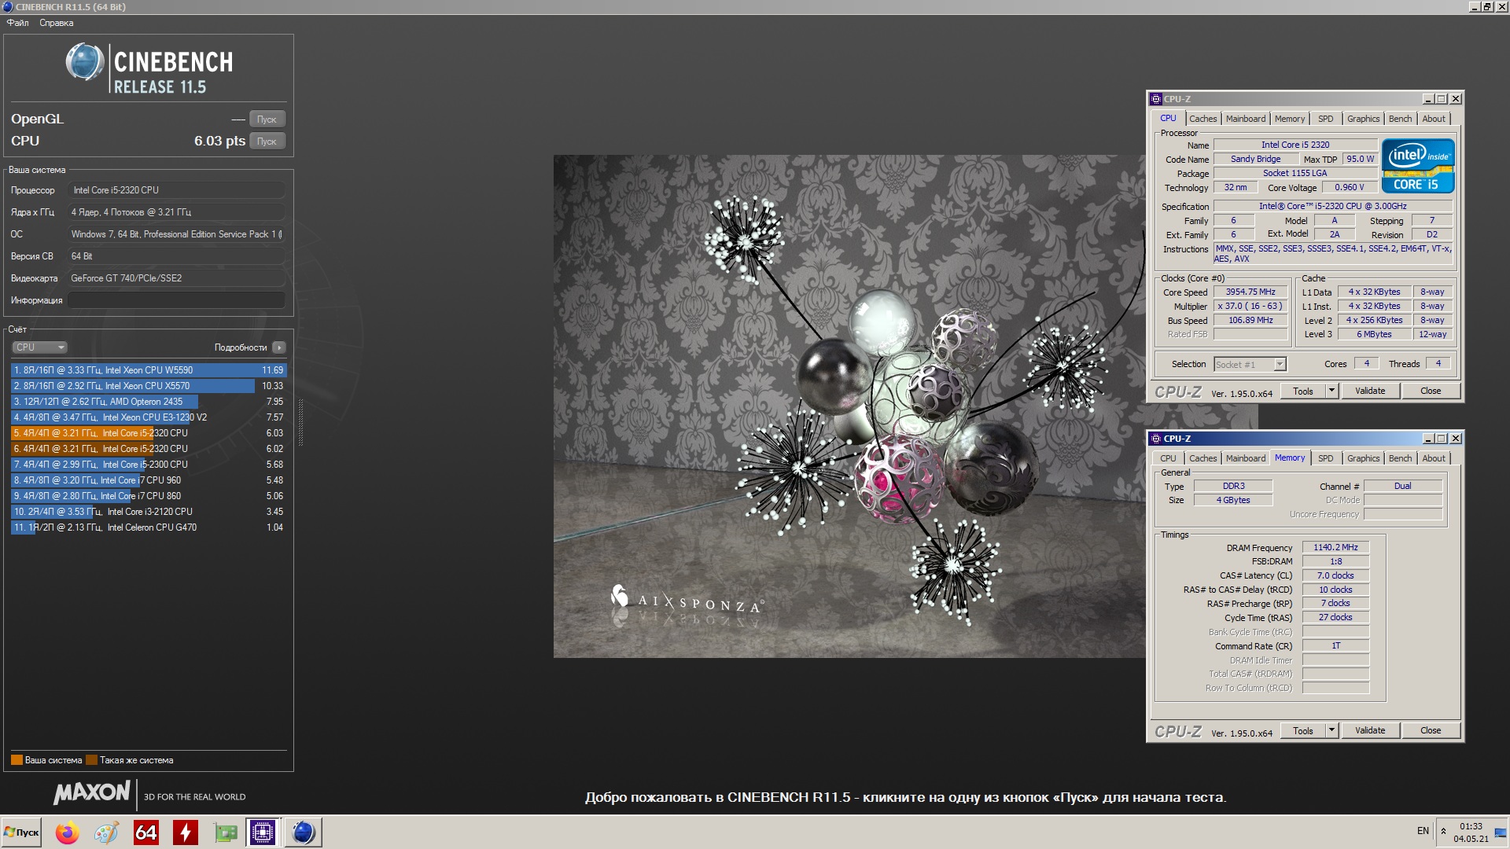Click the upper CPU-Z title bar icon
Screen dimensions: 1510x849
click(1156, 99)
